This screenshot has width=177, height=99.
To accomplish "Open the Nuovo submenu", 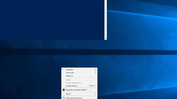I will point(79,94).
